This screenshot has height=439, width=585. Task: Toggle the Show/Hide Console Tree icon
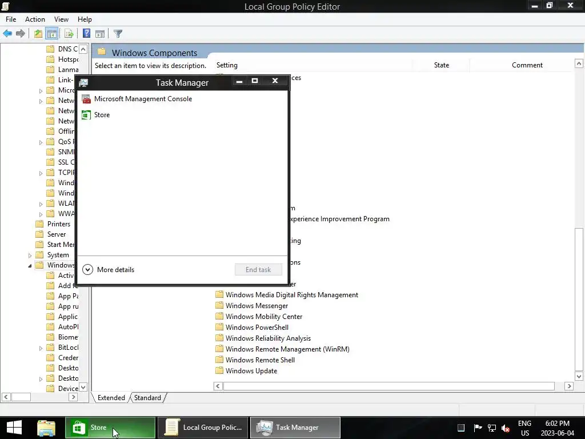coord(52,34)
